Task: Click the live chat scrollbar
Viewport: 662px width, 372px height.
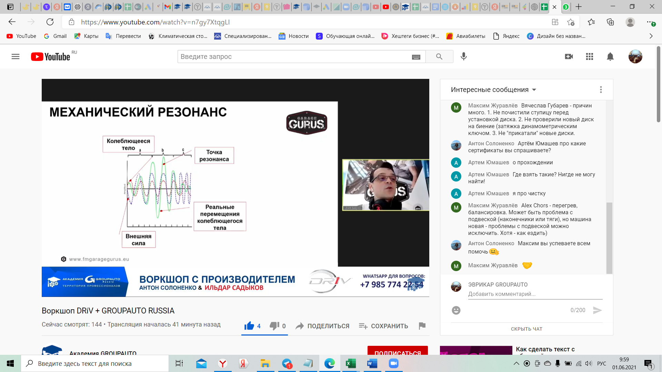Action: click(609, 238)
